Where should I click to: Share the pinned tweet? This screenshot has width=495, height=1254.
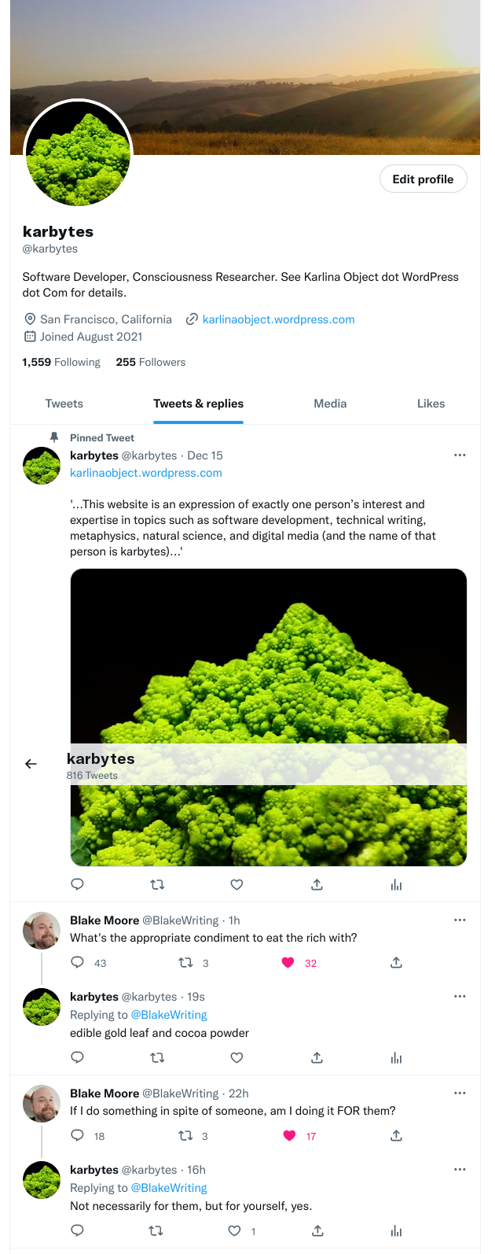317,884
